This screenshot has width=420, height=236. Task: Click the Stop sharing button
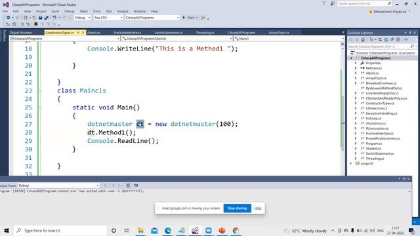(x=237, y=208)
